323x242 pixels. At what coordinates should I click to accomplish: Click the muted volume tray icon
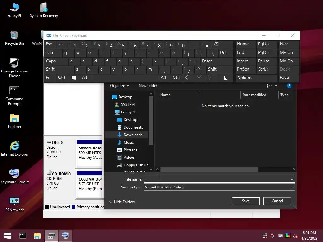point(295,236)
